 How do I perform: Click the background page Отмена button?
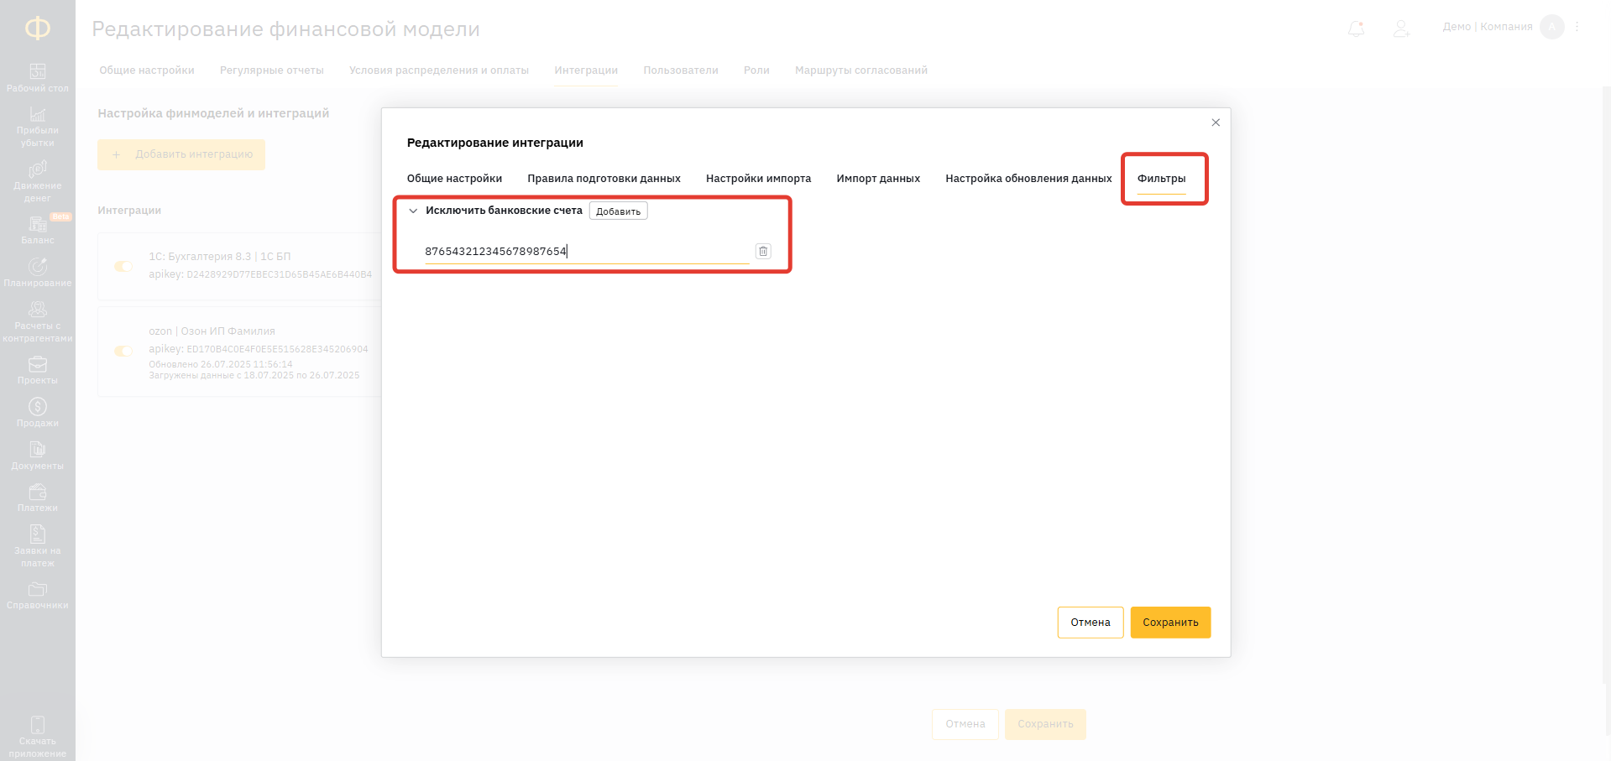click(x=965, y=724)
